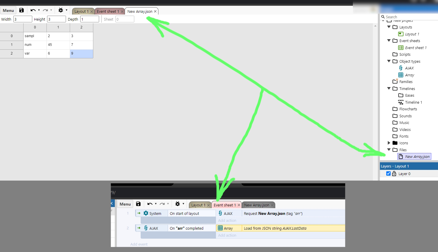Click the Depth input field
The width and height of the screenshot is (438, 252).
(x=90, y=19)
